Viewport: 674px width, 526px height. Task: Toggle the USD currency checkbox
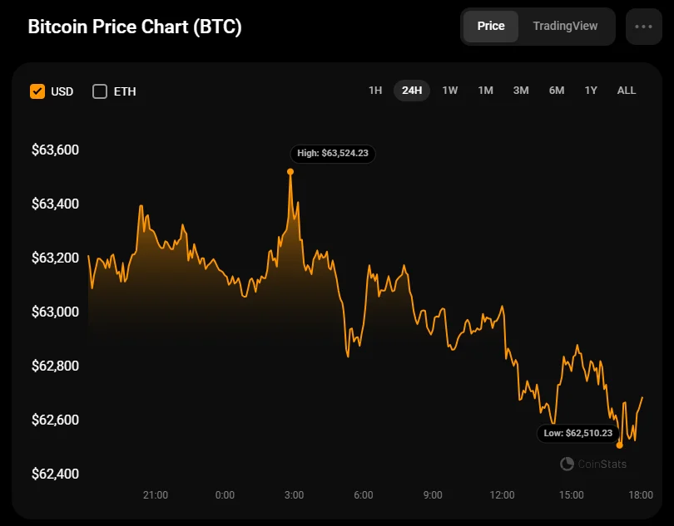37,91
